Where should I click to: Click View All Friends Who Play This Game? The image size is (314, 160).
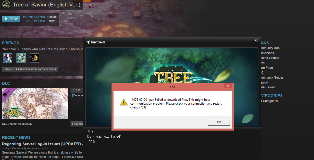30,70
